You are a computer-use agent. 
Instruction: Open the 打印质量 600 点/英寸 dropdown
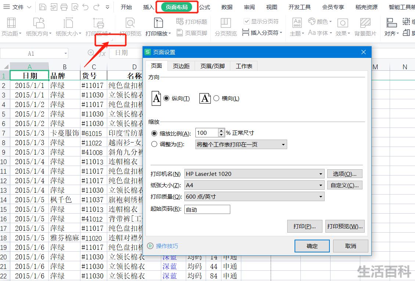(x=254, y=196)
